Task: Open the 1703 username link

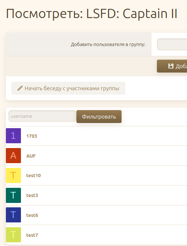Action: point(32,136)
